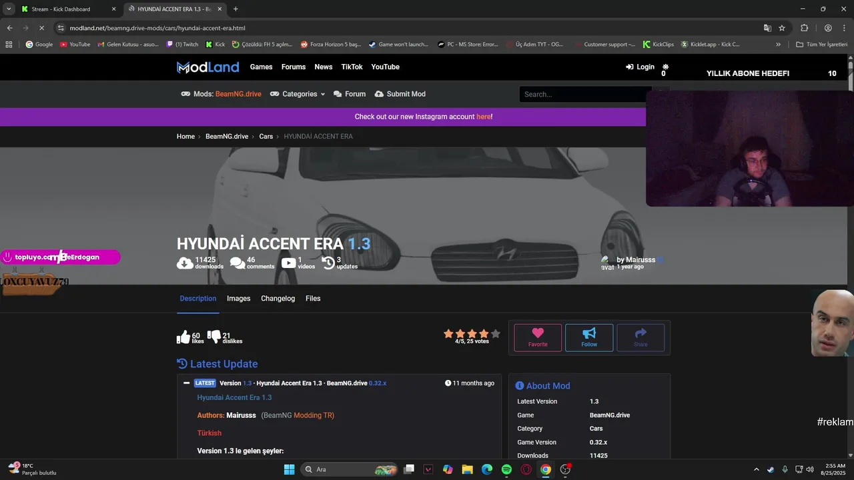Open the apps grid in bookmarks bar
The height and width of the screenshot is (480, 854).
(9, 45)
